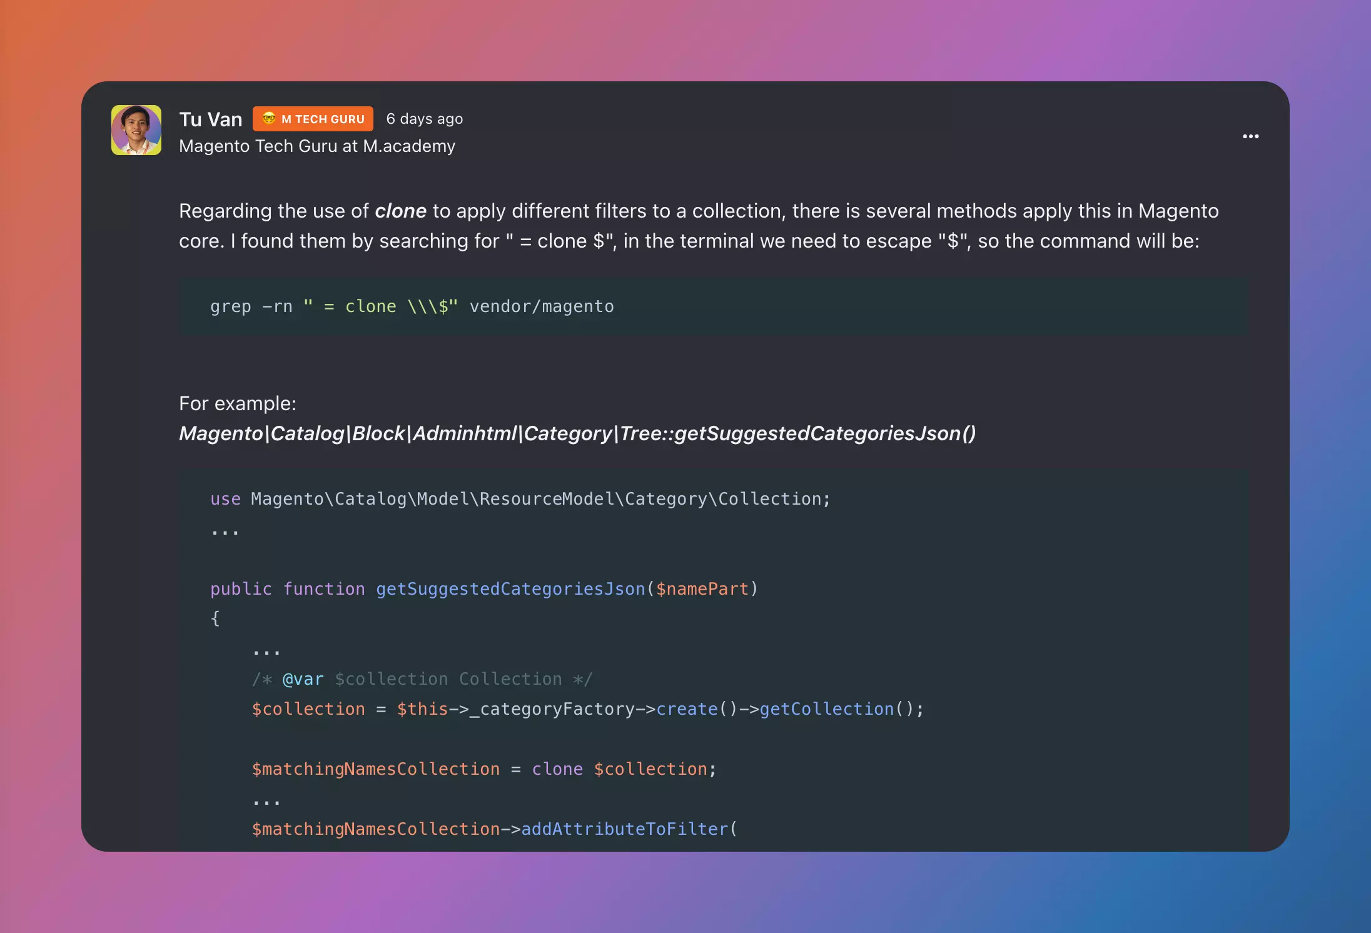Click the "use" keyword in the import line
The image size is (1371, 933).
click(225, 499)
